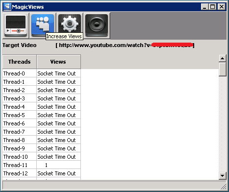Click the scrollbar up arrow
The height and width of the screenshot is (192, 229).
(x=222, y=58)
